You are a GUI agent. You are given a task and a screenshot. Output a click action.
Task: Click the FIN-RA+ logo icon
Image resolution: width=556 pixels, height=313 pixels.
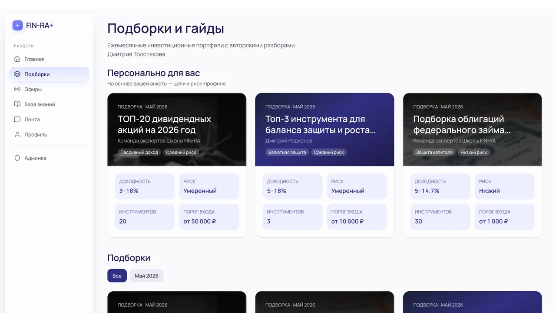pyautogui.click(x=17, y=25)
